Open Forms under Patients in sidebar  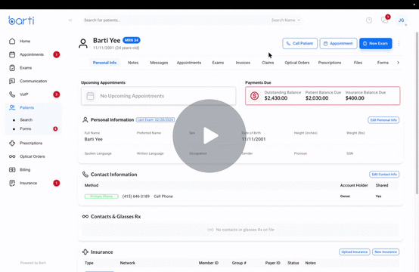pyautogui.click(x=26, y=128)
